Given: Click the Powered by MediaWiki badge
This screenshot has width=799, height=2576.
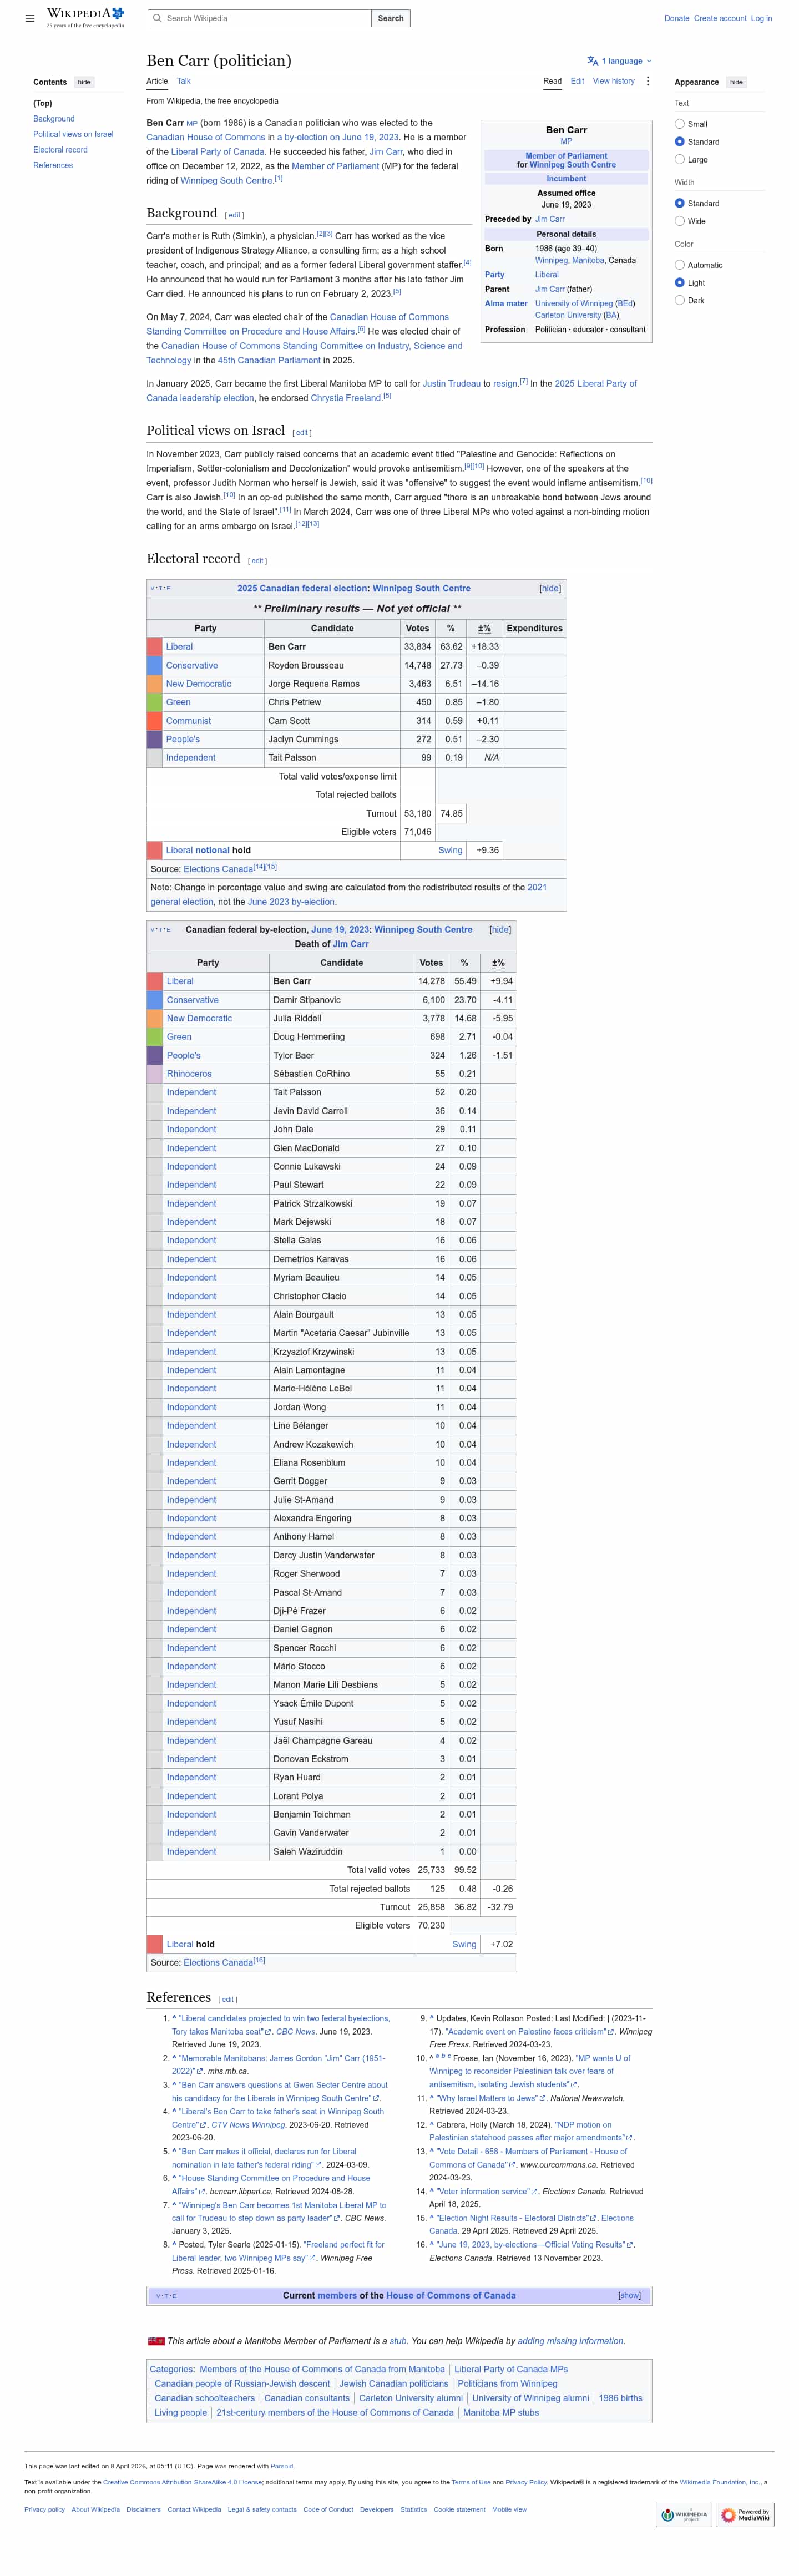Looking at the screenshot, I should pos(745,2514).
